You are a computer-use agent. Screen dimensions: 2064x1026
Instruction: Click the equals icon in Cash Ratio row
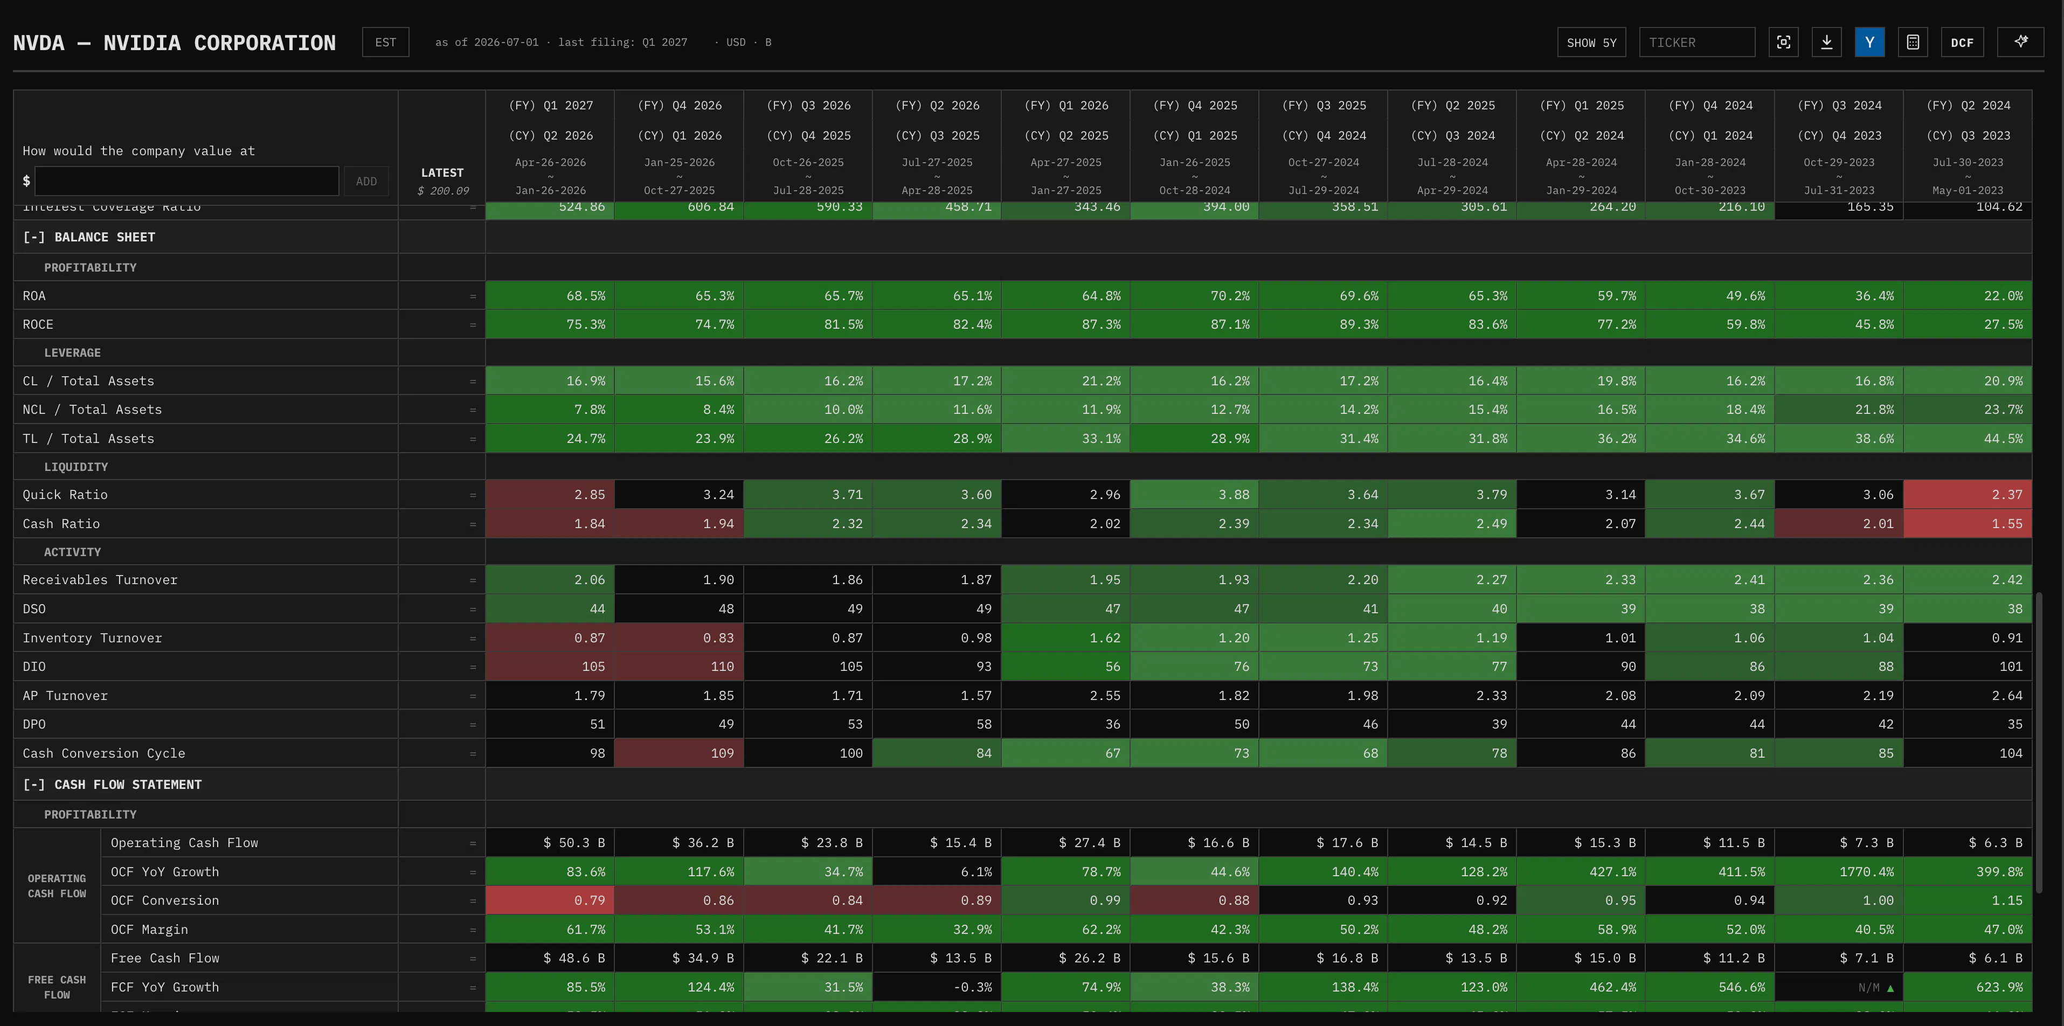[473, 524]
